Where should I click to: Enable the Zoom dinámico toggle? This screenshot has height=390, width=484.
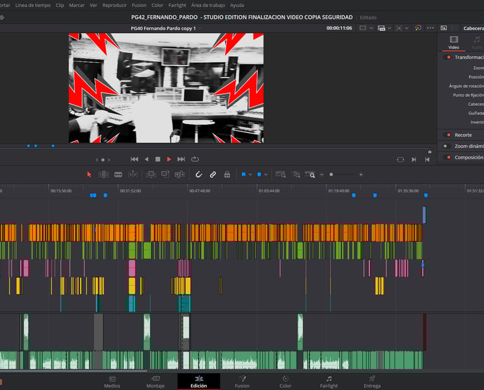pyautogui.click(x=448, y=146)
